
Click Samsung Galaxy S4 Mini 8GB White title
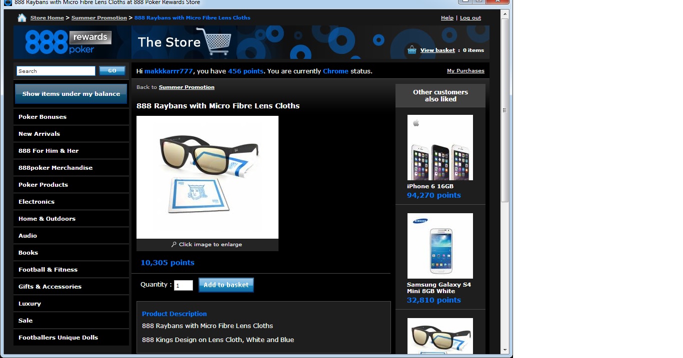[x=439, y=288]
